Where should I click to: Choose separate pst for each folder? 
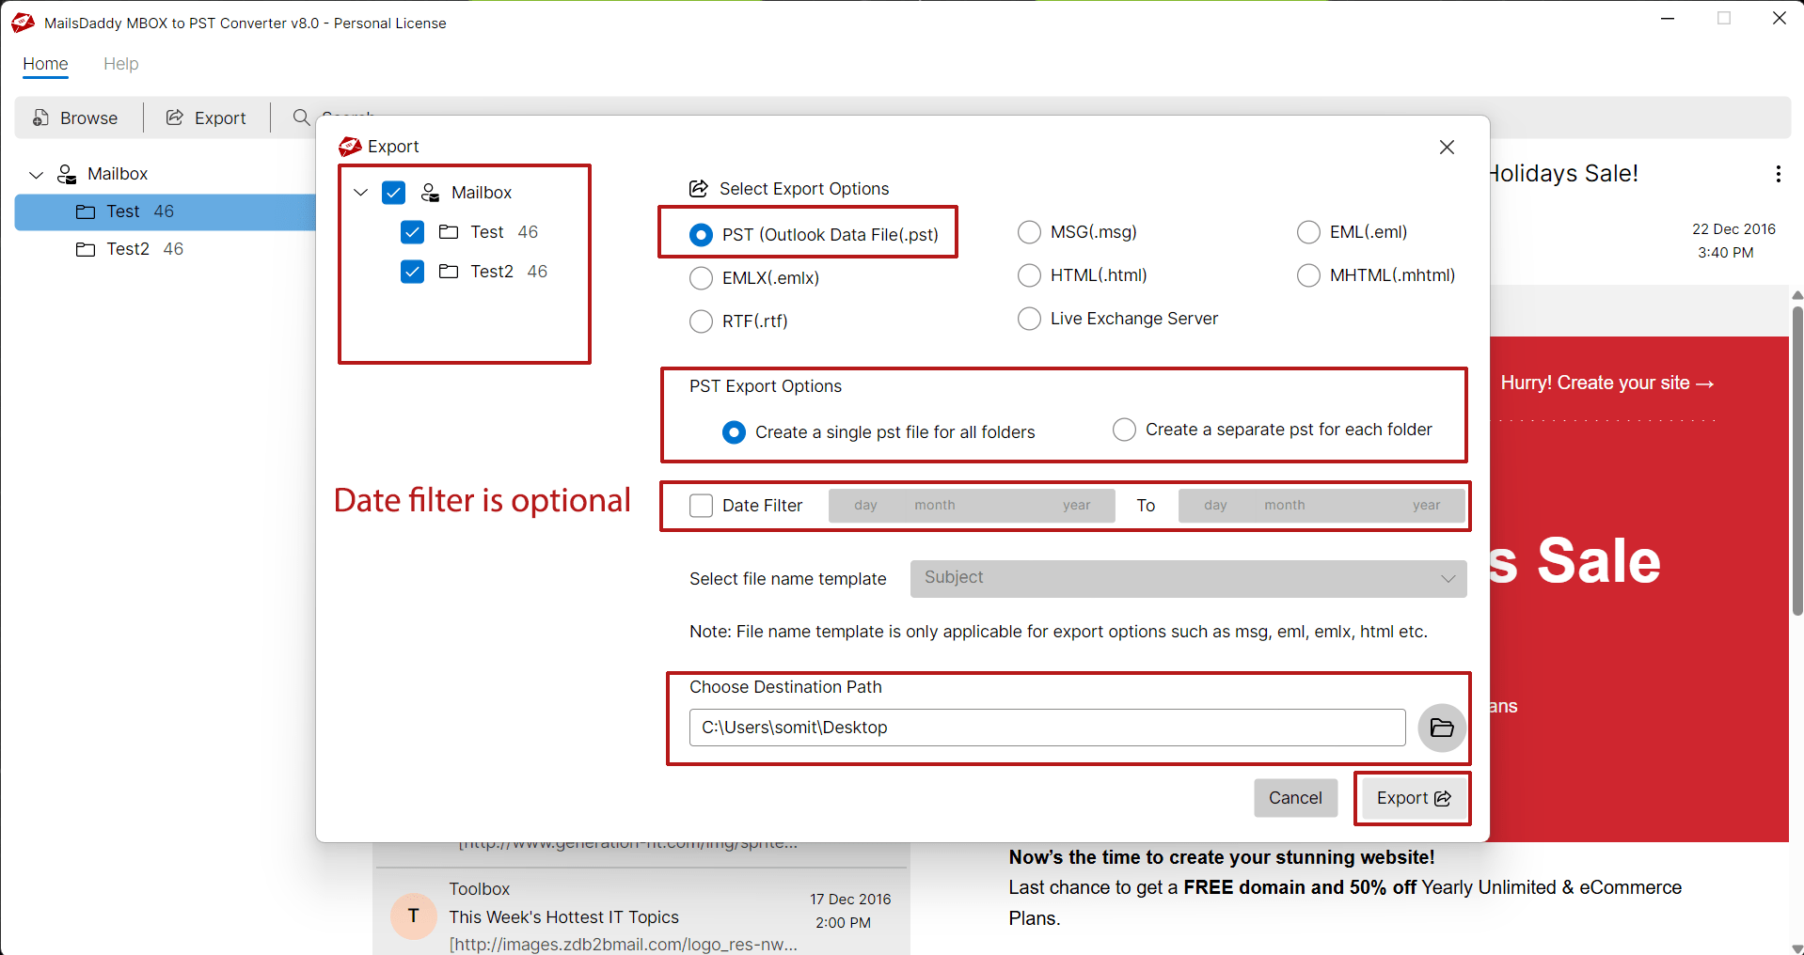(1124, 430)
